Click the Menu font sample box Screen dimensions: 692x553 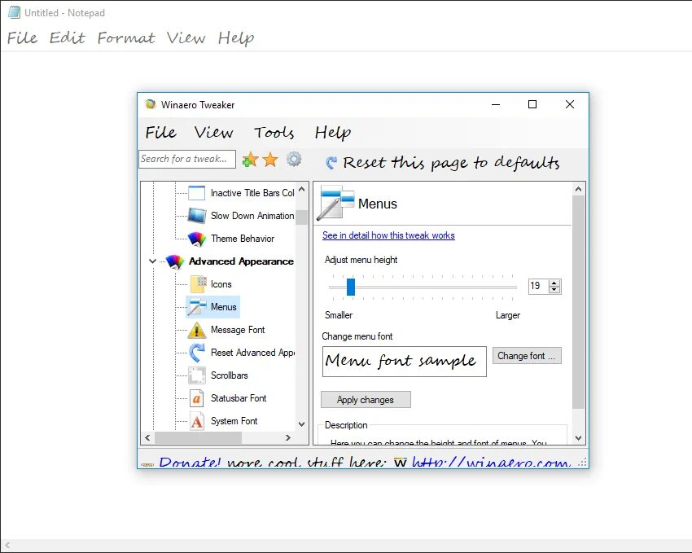(405, 362)
